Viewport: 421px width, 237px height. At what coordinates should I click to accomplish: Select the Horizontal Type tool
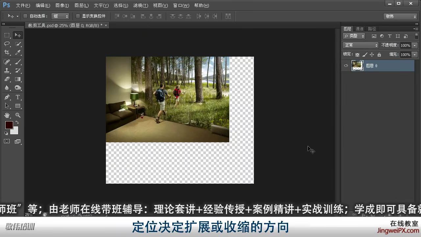click(x=18, y=97)
